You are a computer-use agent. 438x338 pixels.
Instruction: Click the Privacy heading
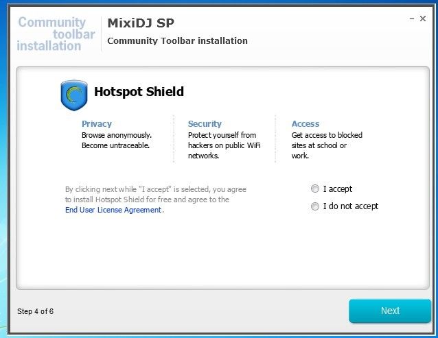tap(97, 124)
